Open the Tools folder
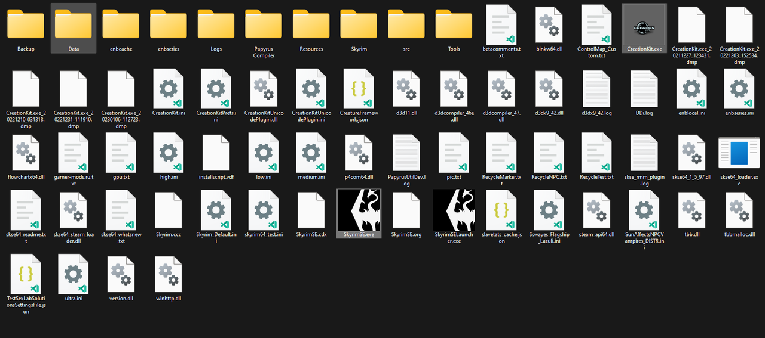Image resolution: width=765 pixels, height=338 pixels. [454, 24]
